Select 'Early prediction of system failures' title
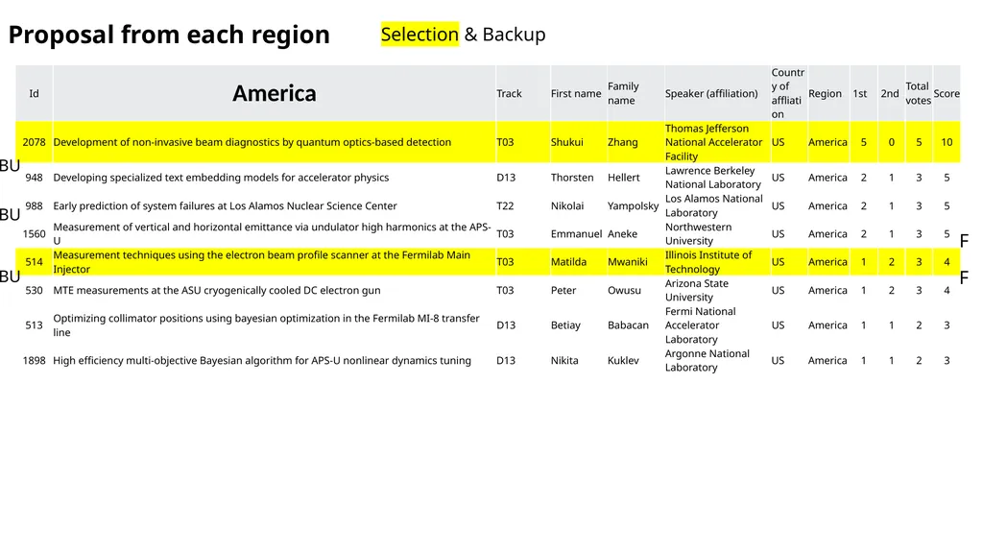Screen dimensions: 983x552 [225, 205]
